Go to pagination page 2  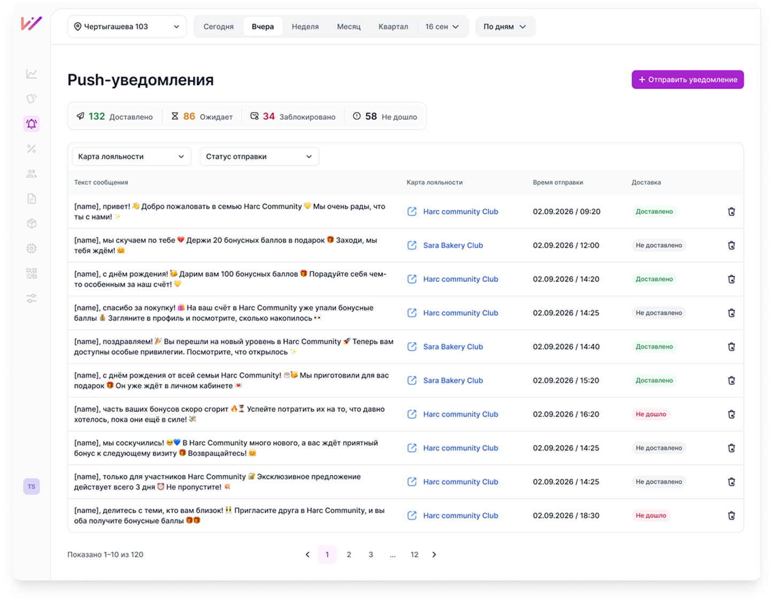coord(349,555)
